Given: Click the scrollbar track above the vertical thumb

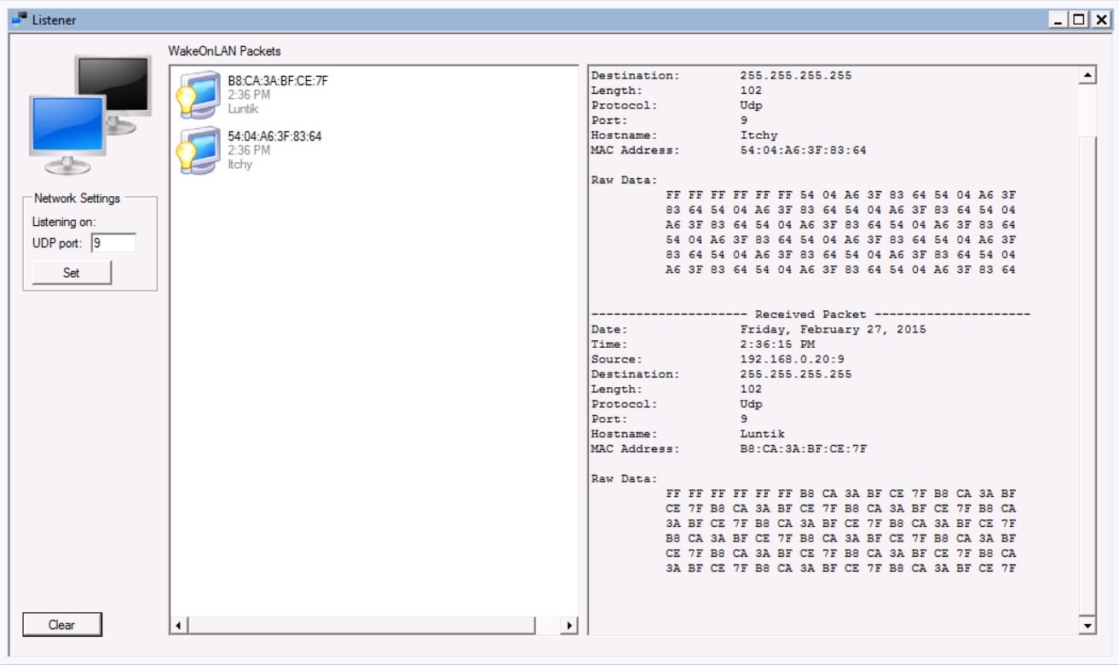Looking at the screenshot, I should tap(1087, 109).
